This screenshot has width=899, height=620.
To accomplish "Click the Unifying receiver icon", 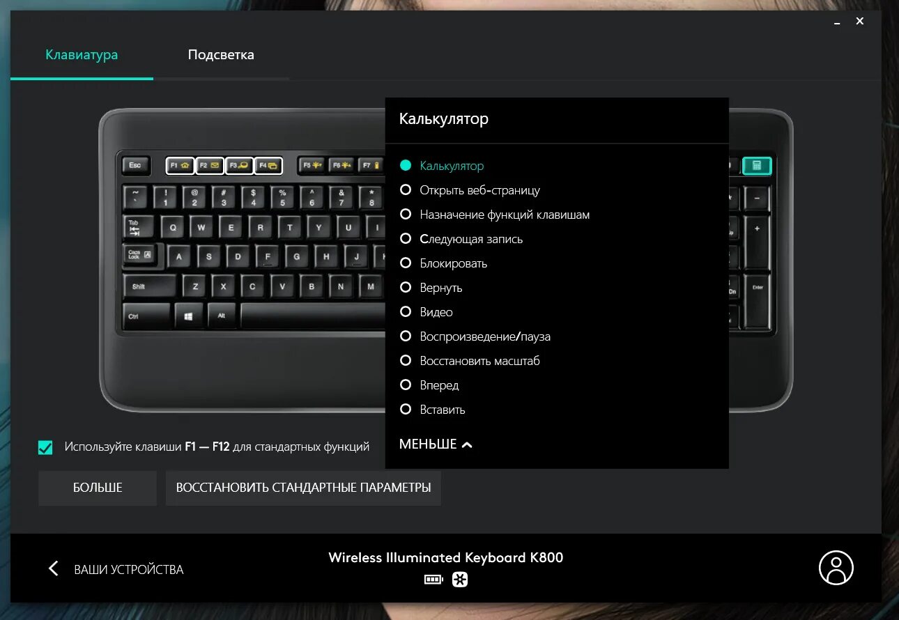I will [x=459, y=579].
